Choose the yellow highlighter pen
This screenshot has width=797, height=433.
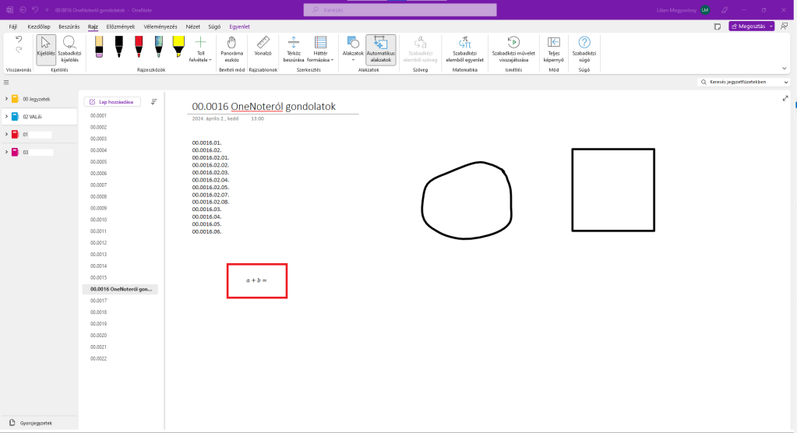tap(178, 47)
